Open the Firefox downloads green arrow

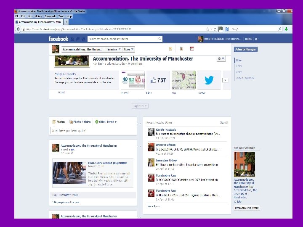[287, 29]
